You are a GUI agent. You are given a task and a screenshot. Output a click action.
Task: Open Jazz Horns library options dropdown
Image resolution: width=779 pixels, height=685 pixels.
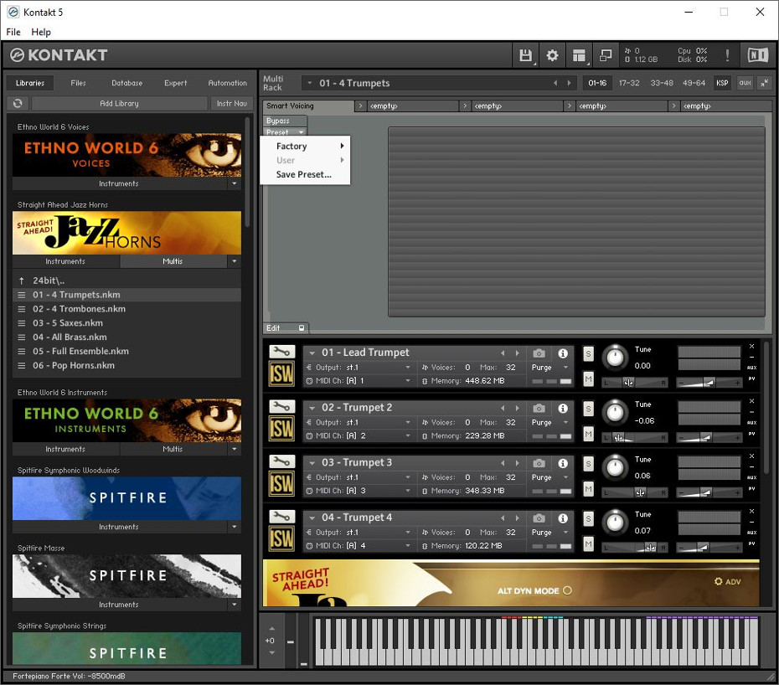(x=234, y=261)
